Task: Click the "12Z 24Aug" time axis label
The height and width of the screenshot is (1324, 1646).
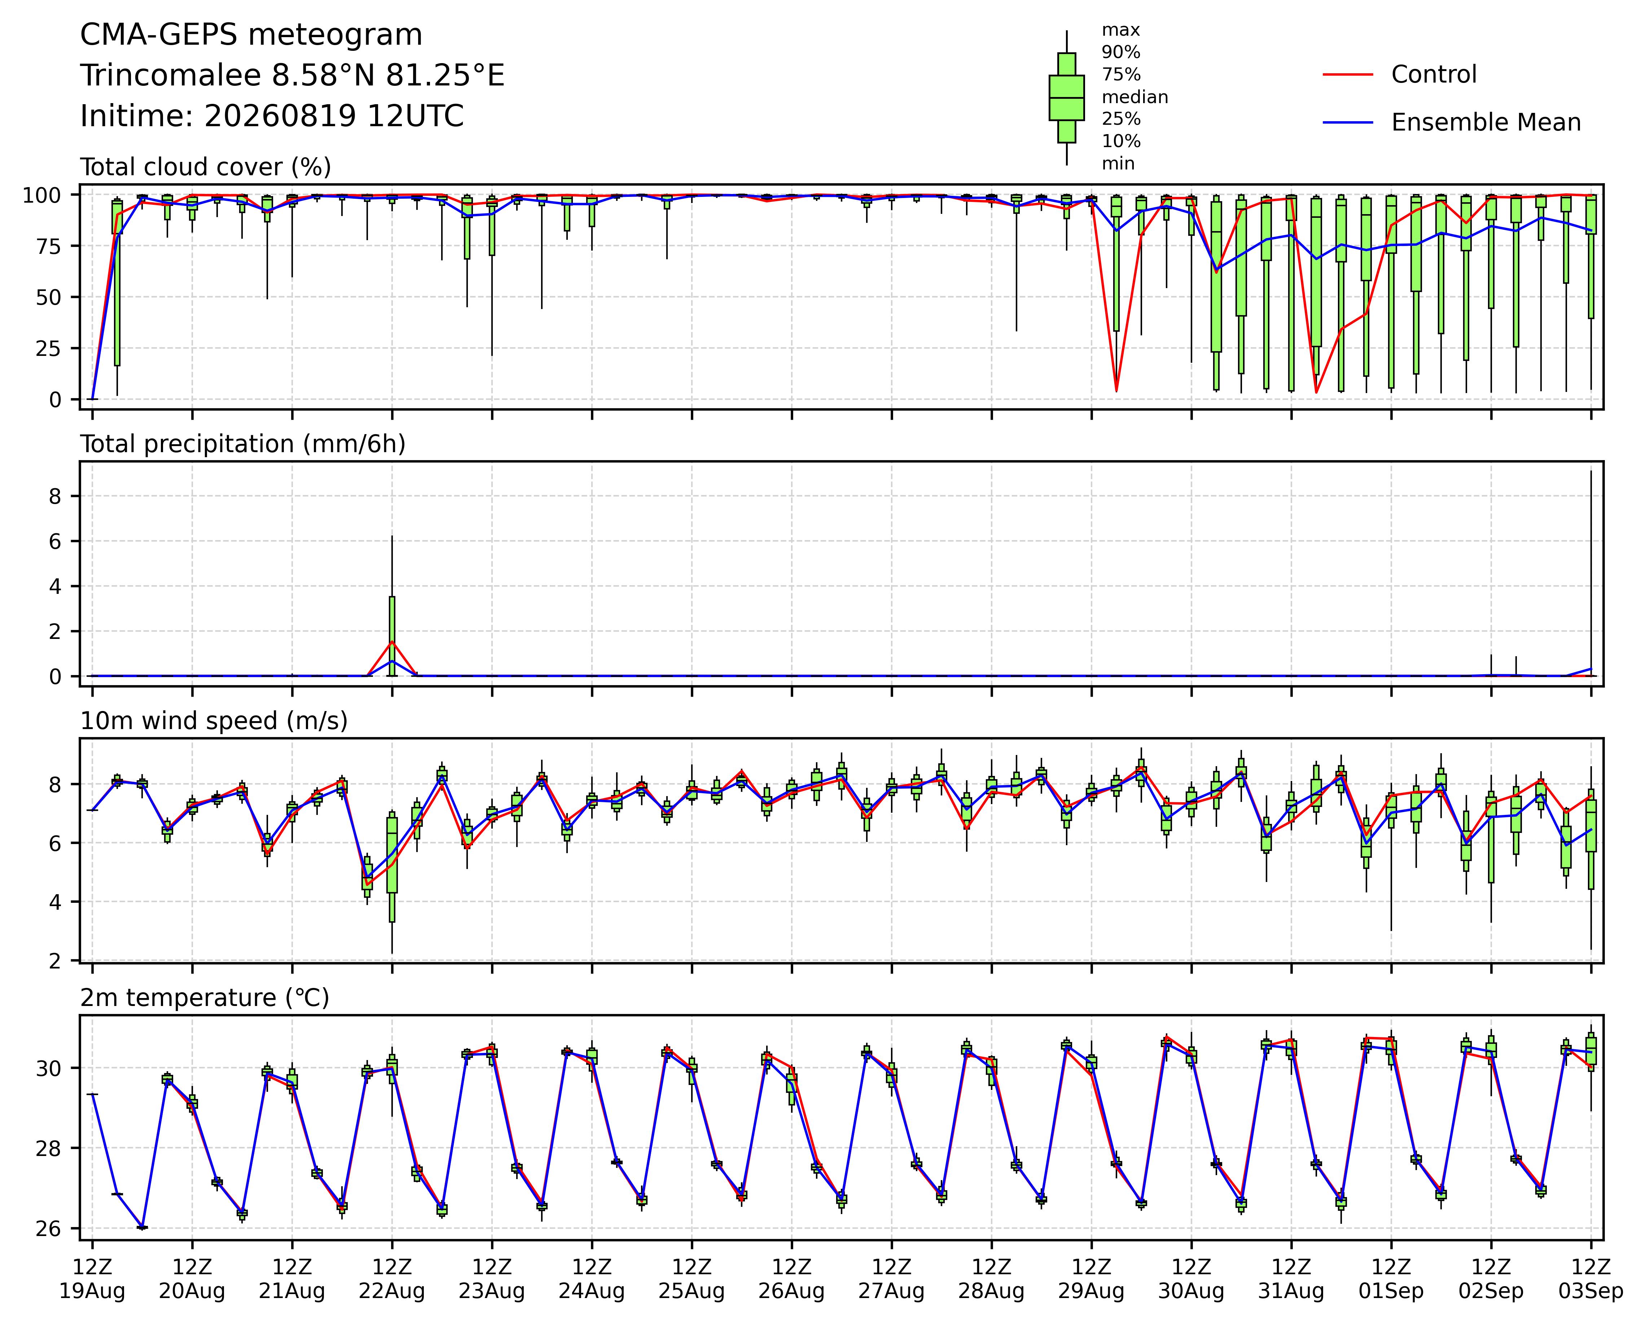Action: pyautogui.click(x=592, y=1279)
